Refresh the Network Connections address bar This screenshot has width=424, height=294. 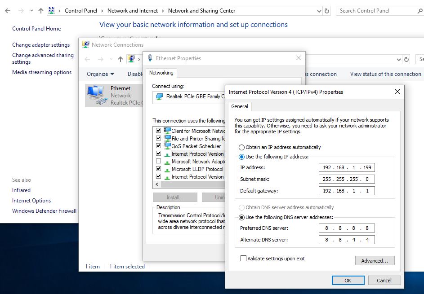[406, 59]
